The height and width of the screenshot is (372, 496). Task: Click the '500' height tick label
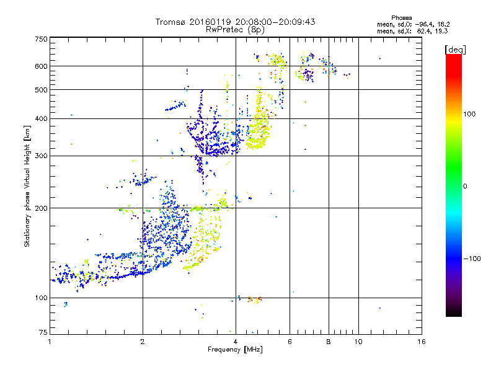click(x=41, y=90)
